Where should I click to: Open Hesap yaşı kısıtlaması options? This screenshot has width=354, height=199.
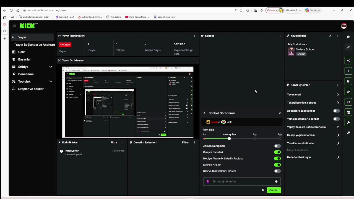[313, 135]
